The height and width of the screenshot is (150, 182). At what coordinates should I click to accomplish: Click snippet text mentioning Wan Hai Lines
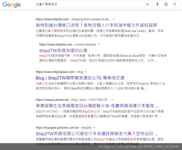pos(100,33)
